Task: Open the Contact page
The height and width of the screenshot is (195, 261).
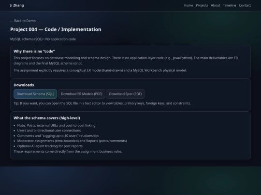Action: [245, 5]
